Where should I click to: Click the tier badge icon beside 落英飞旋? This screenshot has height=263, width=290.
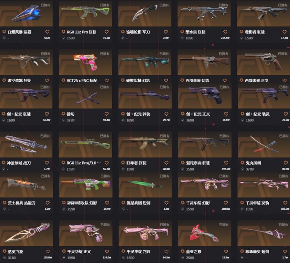pyautogui.click(x=5, y=251)
